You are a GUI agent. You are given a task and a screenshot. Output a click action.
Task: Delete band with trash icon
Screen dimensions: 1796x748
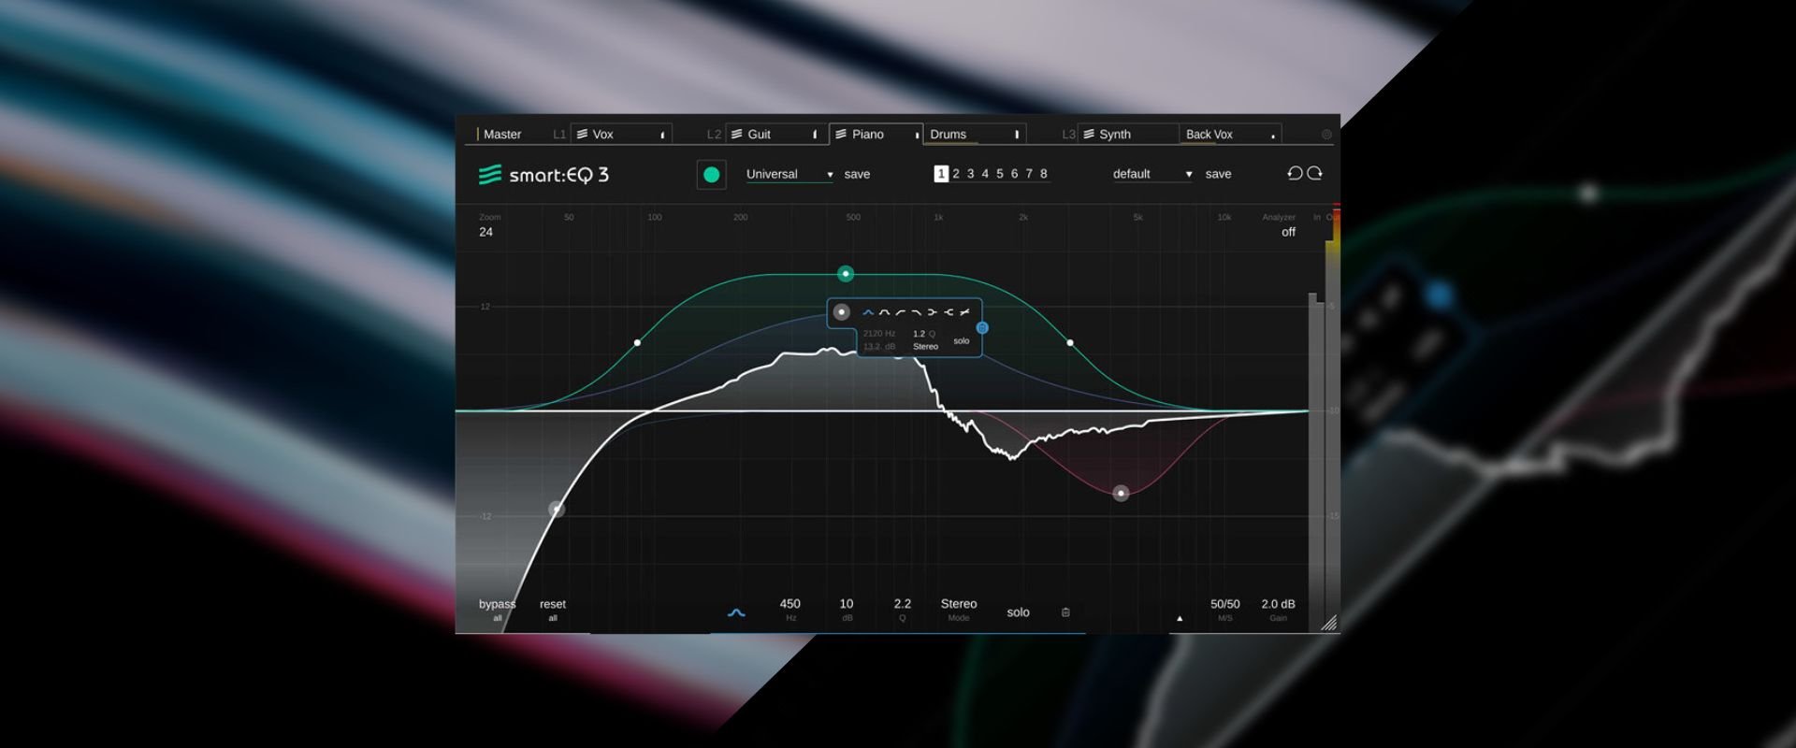click(1065, 612)
